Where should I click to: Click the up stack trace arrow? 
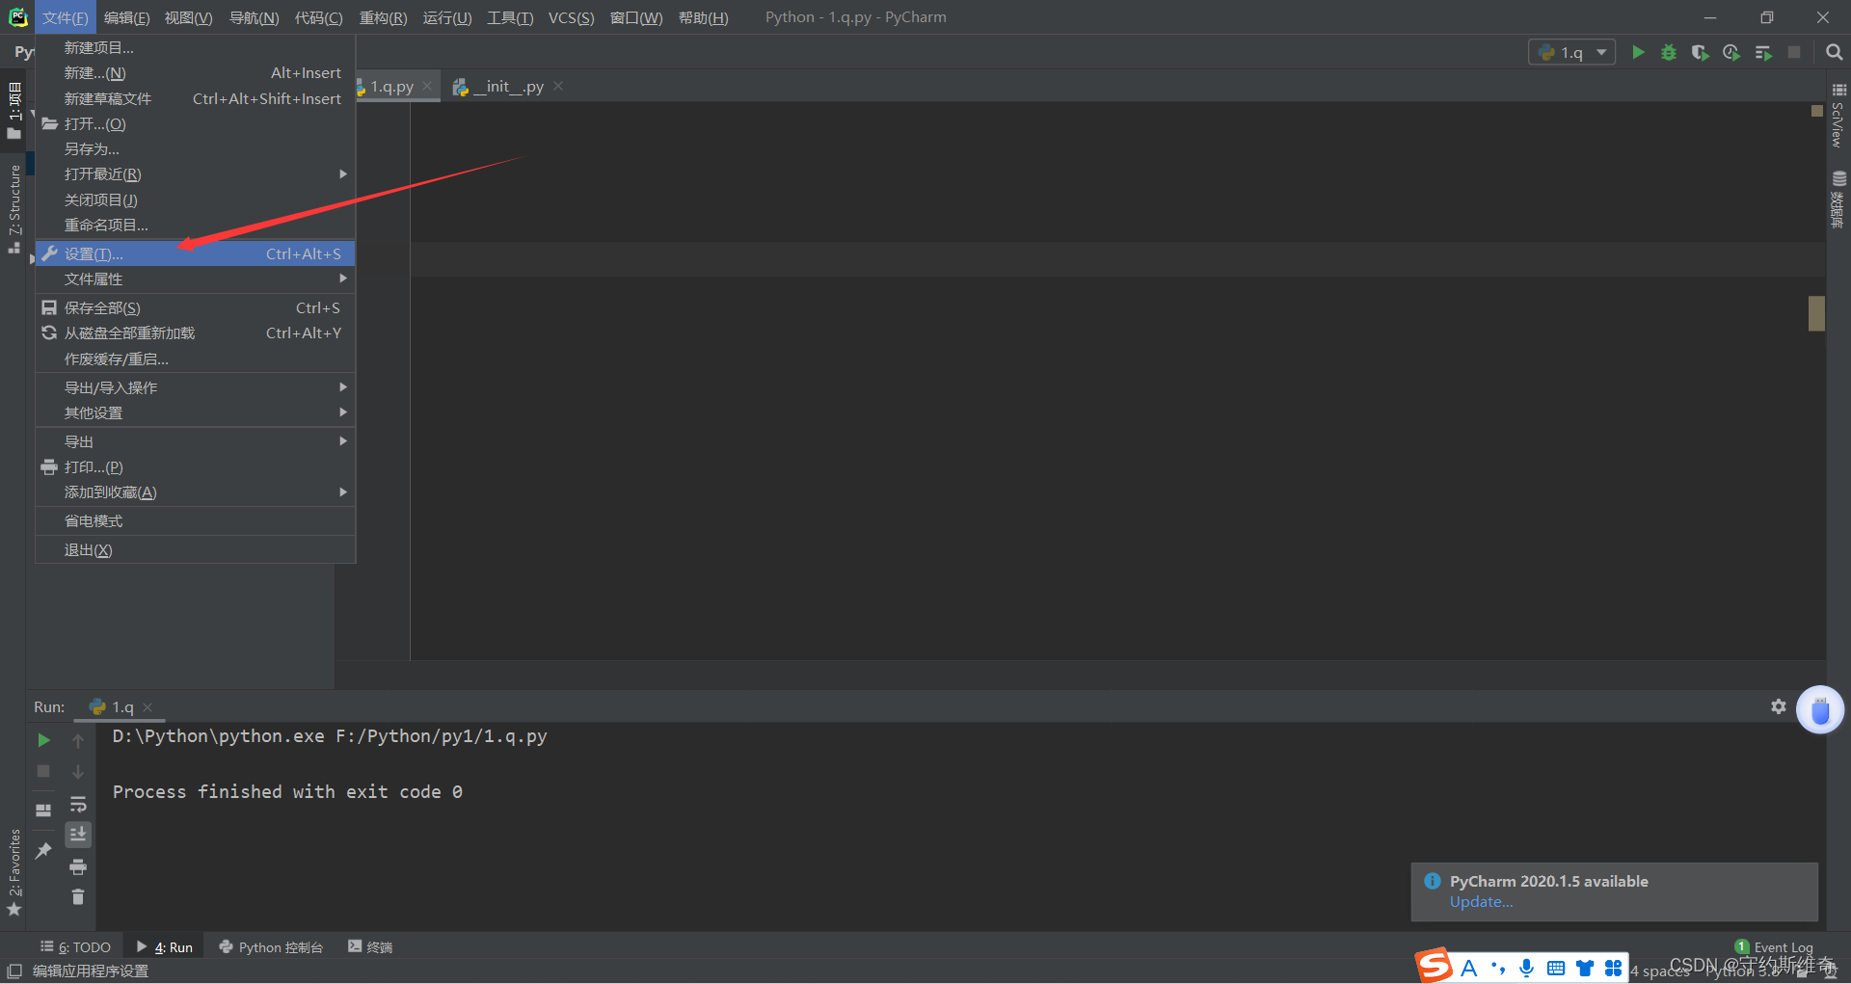point(78,740)
